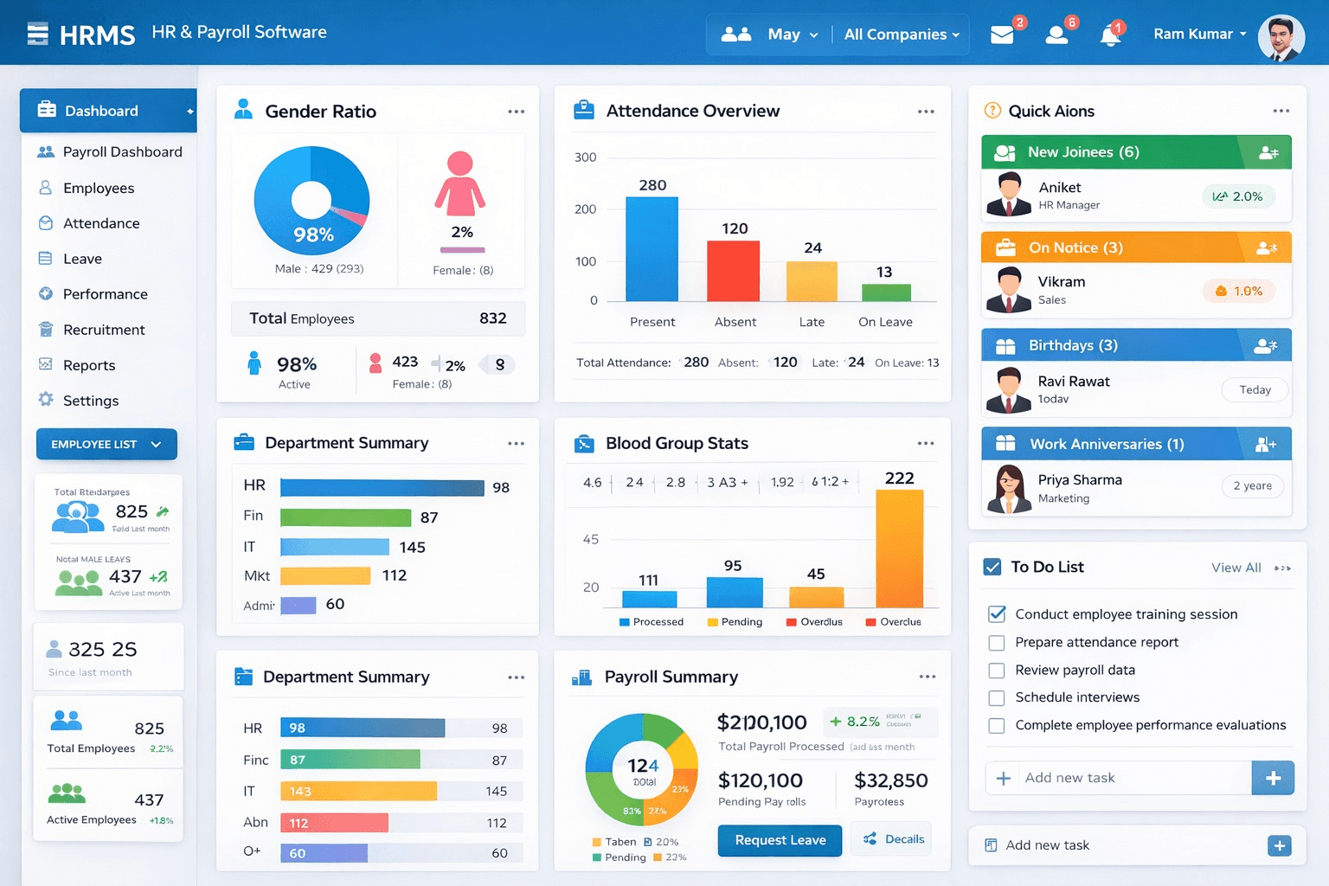Screen dimensions: 1329x886
Task: Open the All Companies dropdown
Action: click(x=902, y=35)
